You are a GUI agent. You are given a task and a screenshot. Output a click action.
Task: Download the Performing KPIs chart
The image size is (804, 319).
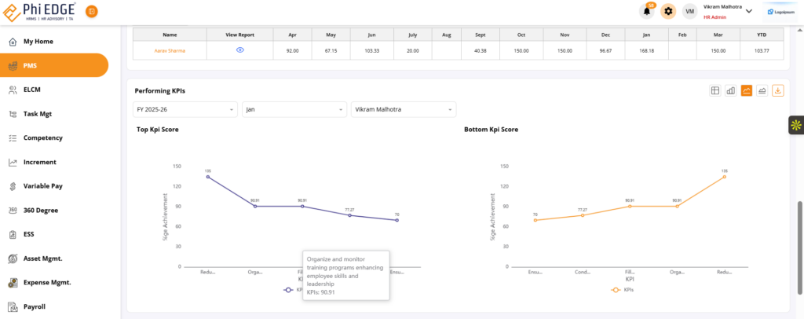(x=778, y=90)
